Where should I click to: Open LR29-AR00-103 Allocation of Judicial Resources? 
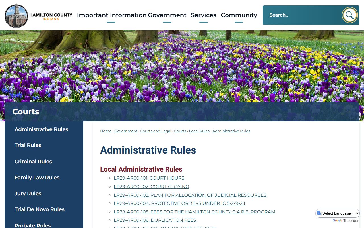tap(190, 195)
